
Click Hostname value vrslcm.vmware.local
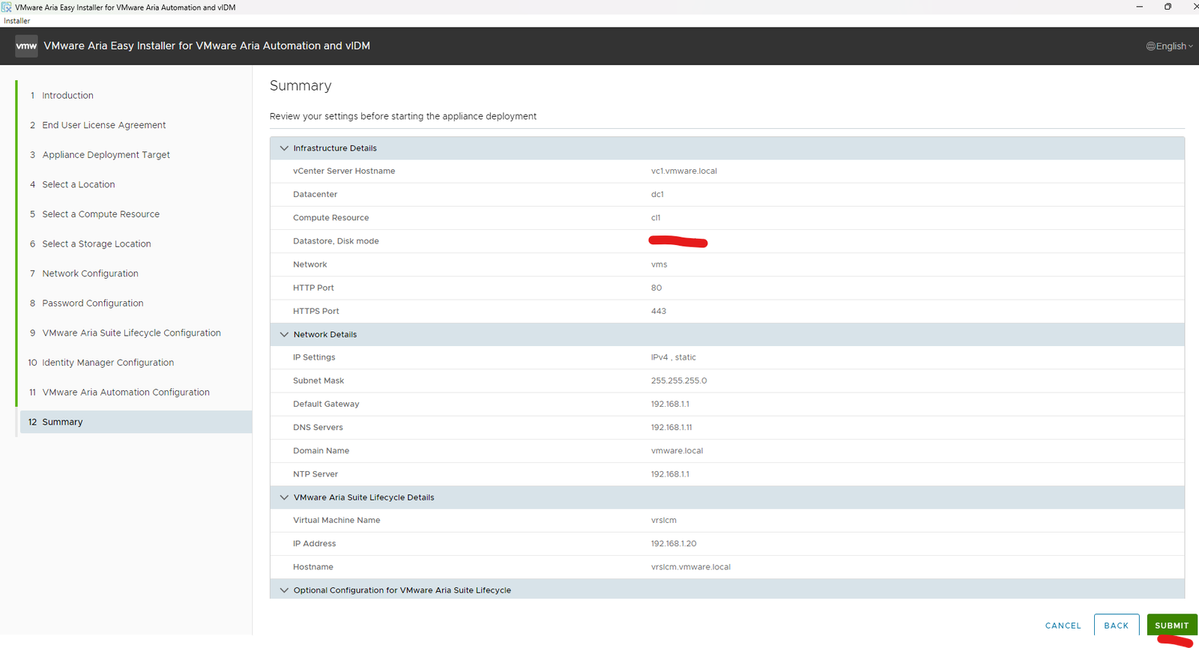coord(691,567)
